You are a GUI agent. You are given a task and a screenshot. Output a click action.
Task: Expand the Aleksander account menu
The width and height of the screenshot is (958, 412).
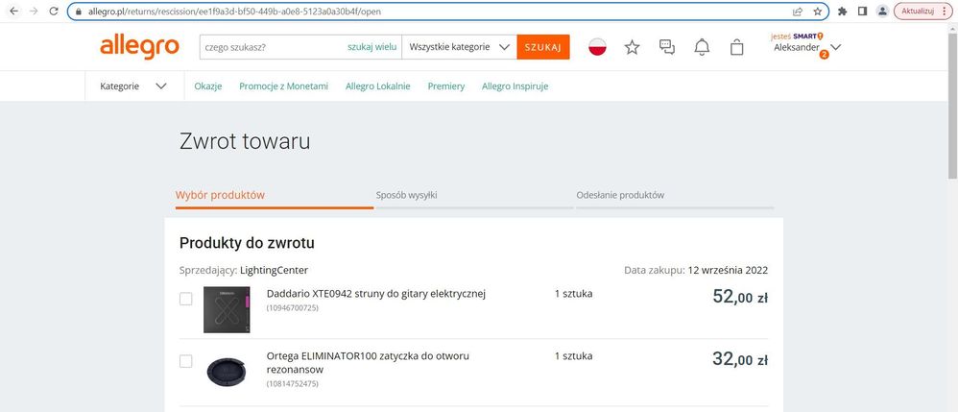click(x=807, y=47)
